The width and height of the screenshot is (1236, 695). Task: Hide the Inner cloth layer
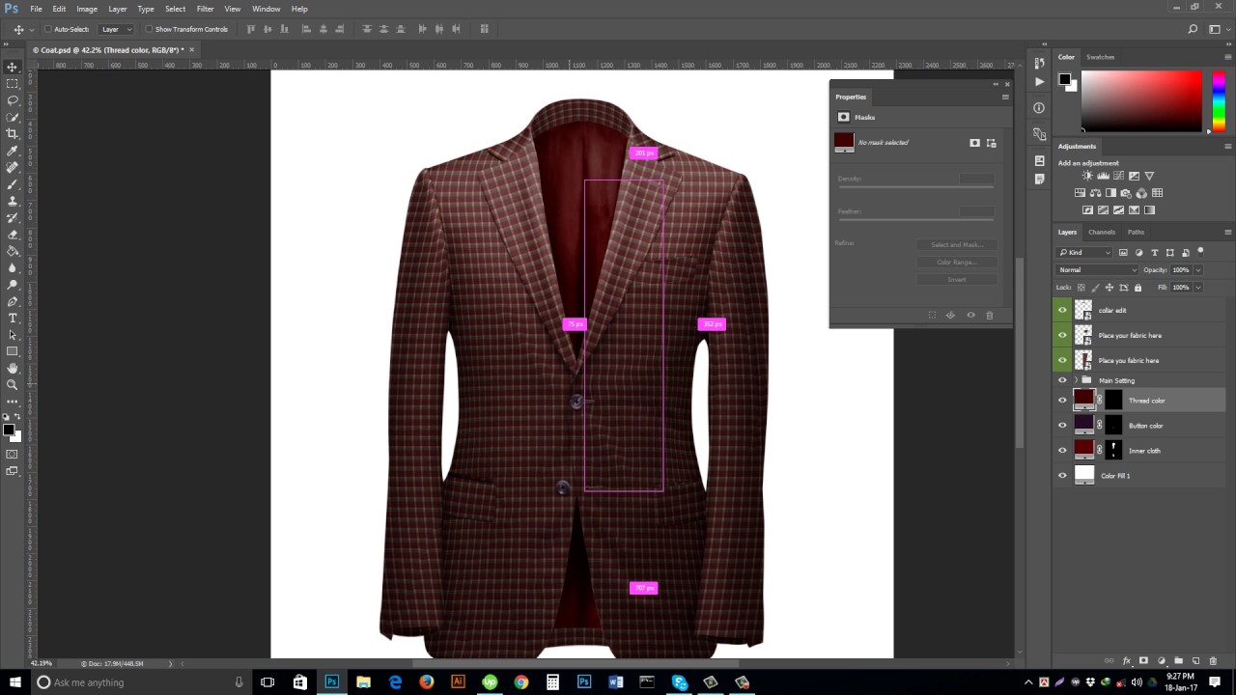1063,451
